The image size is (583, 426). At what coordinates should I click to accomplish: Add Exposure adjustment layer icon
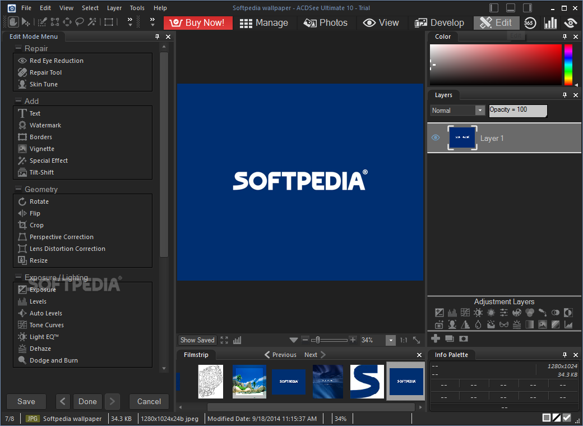(439, 313)
